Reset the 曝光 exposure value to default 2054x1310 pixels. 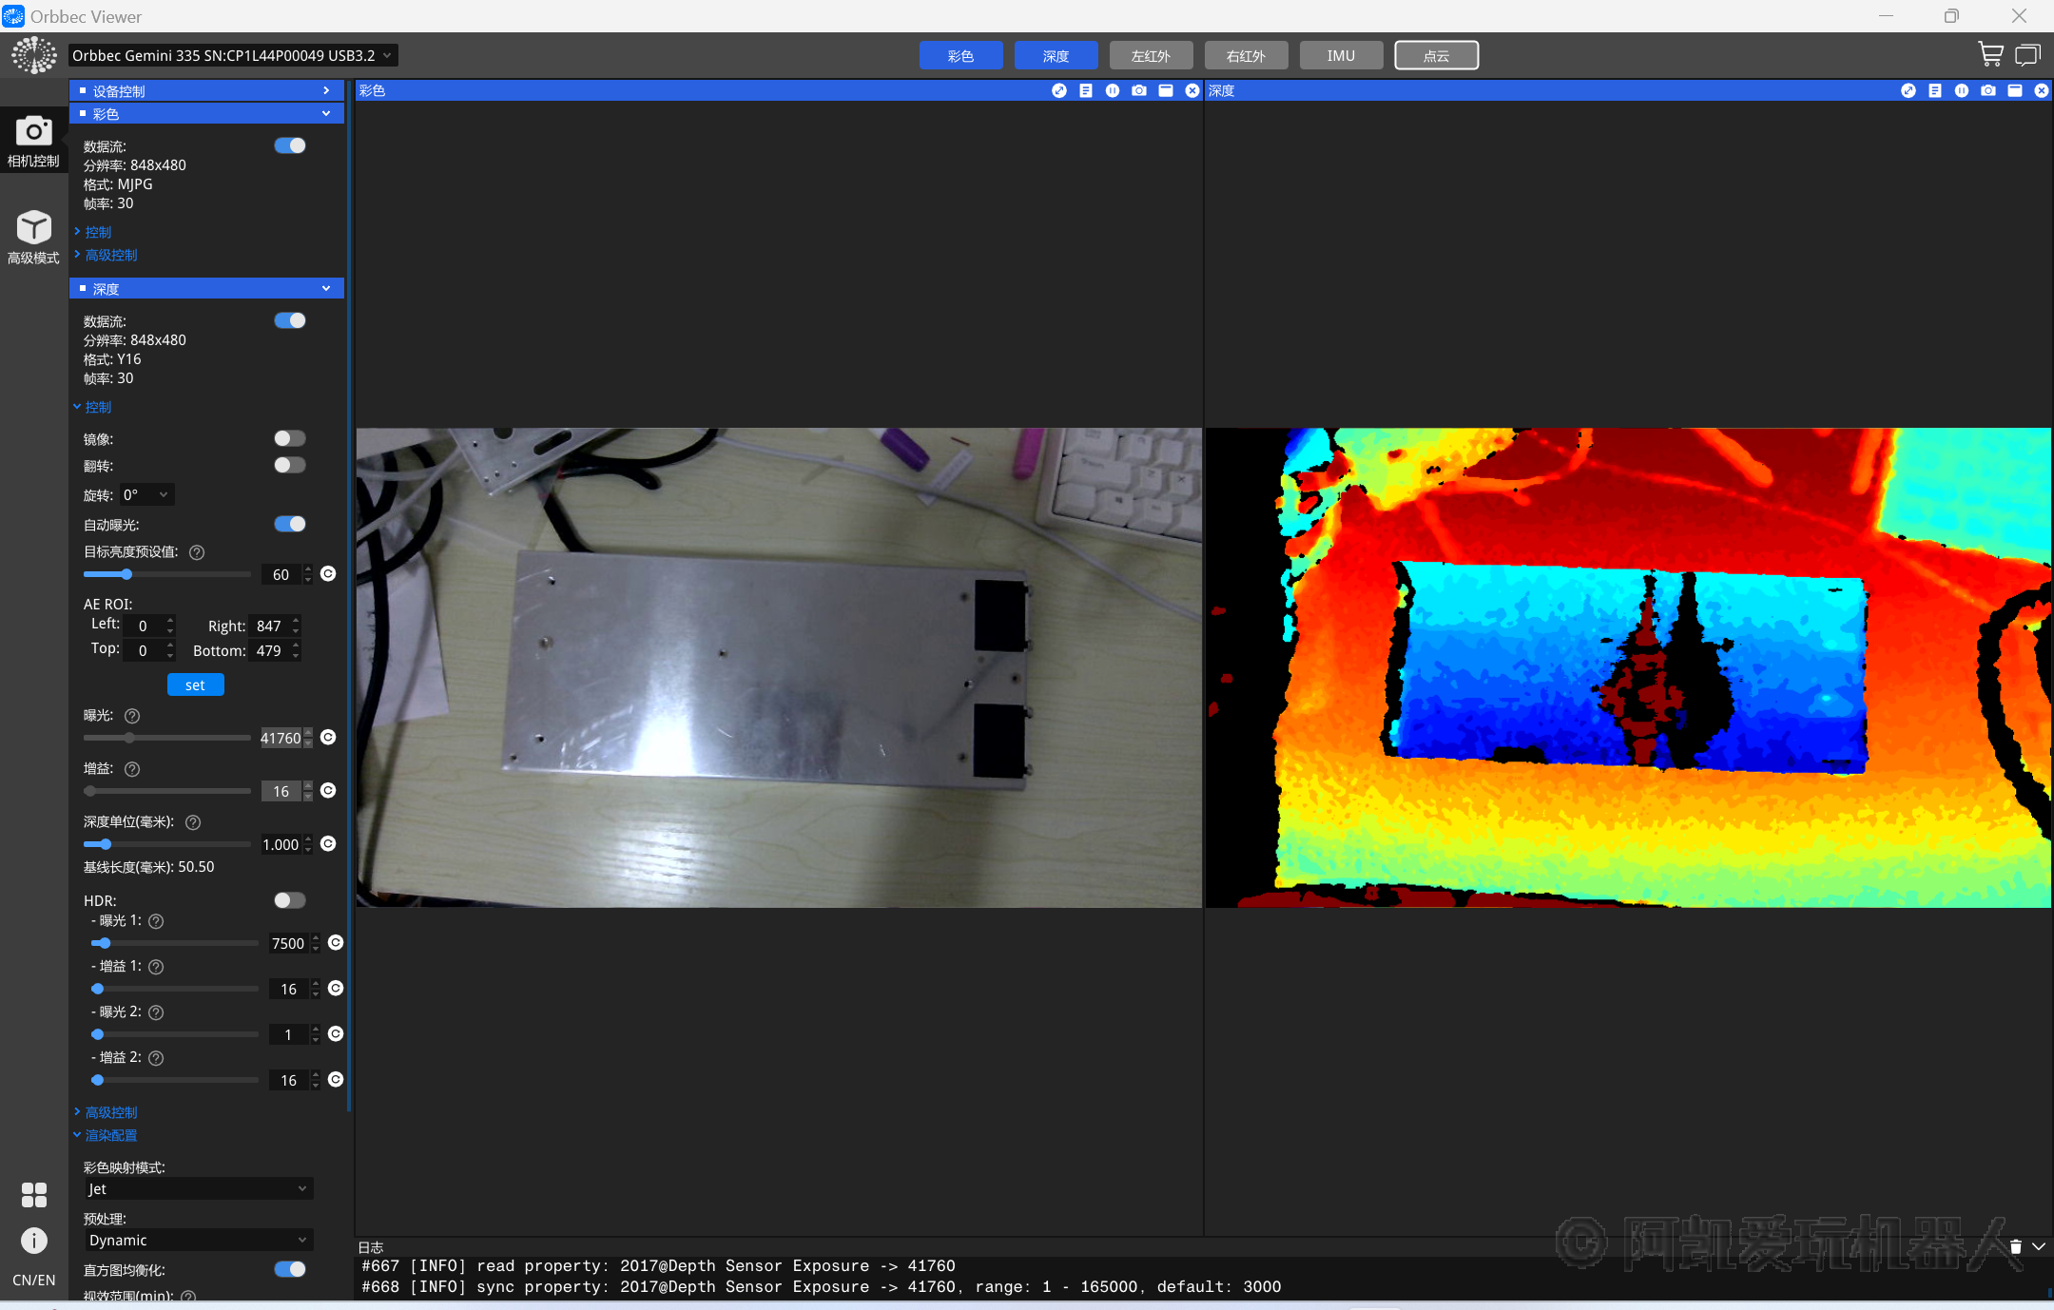[328, 738]
